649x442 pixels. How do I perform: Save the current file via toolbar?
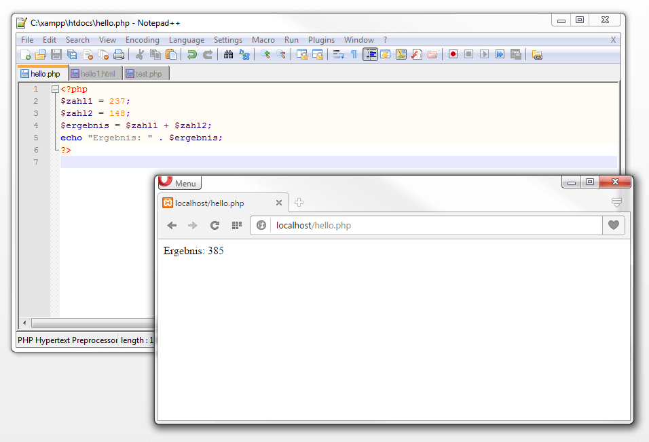pos(56,54)
